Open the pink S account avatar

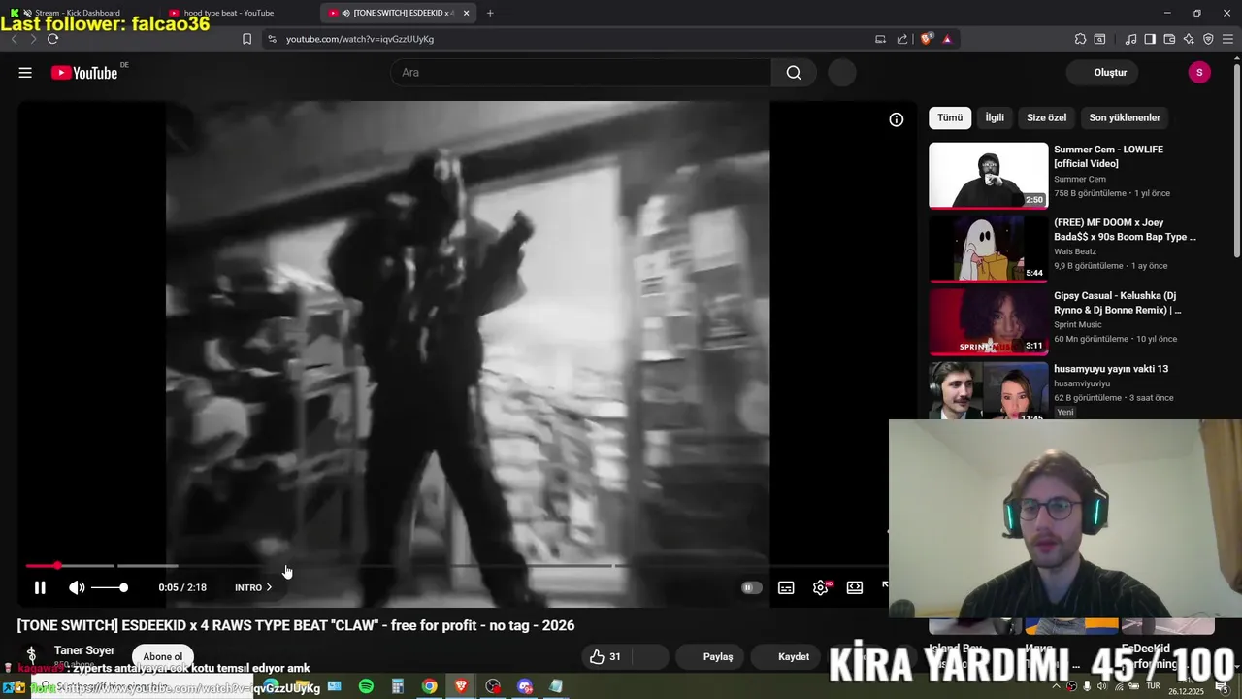[x=1199, y=73]
